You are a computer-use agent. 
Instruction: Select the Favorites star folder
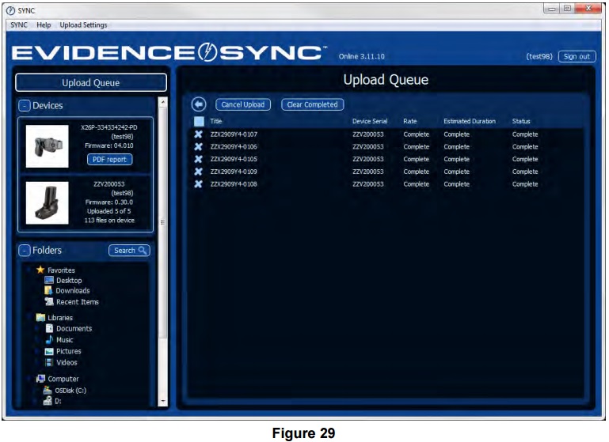pyautogui.click(x=40, y=270)
